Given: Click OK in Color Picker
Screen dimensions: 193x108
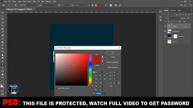Looking at the screenshot, I should tap(112, 52).
